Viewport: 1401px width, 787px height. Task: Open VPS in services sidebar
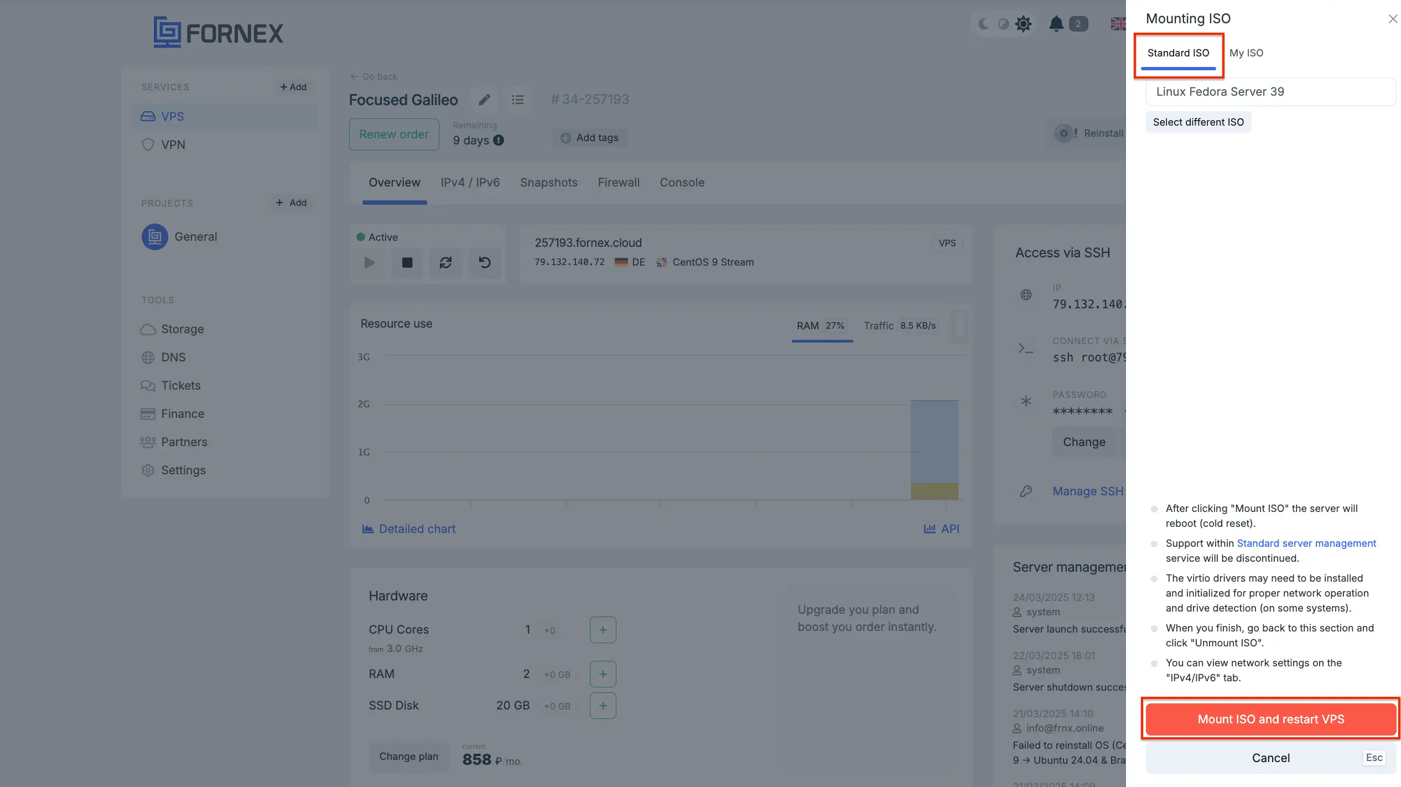pyautogui.click(x=226, y=117)
